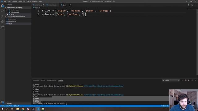The image size is (198, 111).
Task: Open the Search view in activity bar
Action: [2, 11]
